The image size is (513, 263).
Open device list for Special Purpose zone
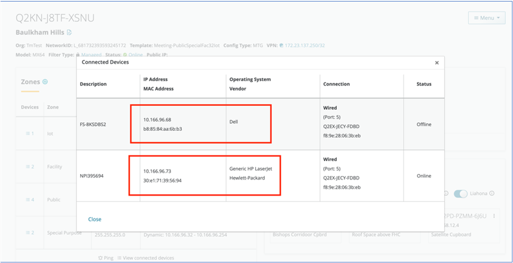pos(30,232)
